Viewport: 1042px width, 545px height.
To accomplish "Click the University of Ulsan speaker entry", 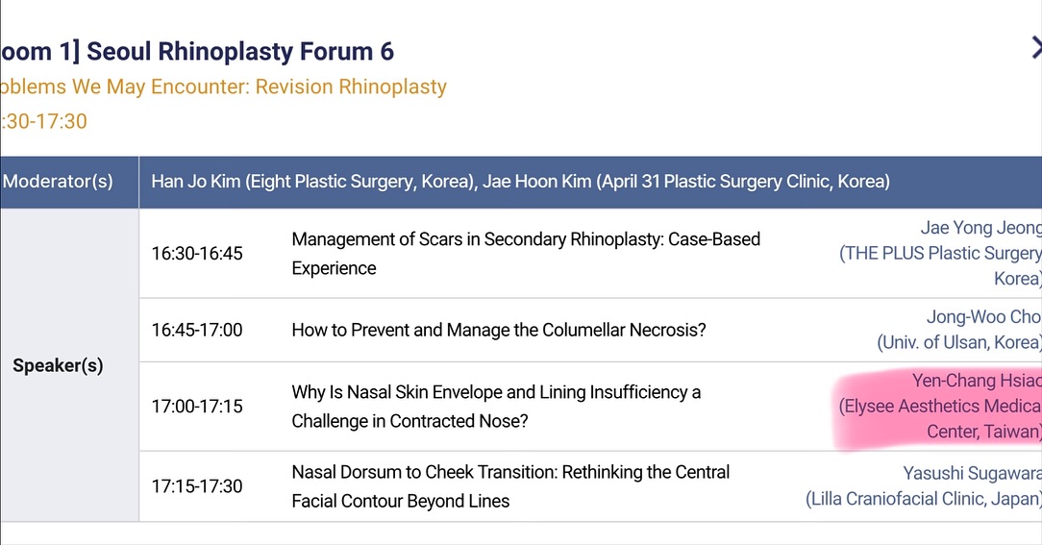I will click(958, 342).
